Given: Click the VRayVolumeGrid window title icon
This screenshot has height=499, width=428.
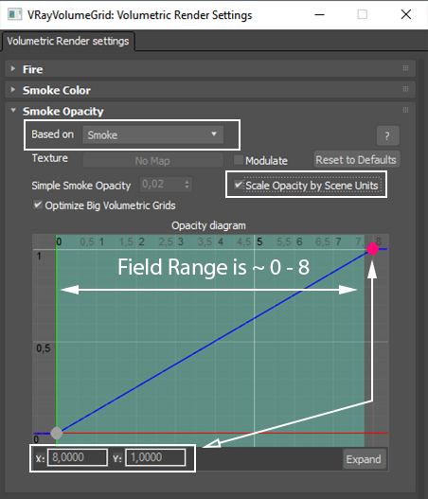Looking at the screenshot, I should click(14, 14).
